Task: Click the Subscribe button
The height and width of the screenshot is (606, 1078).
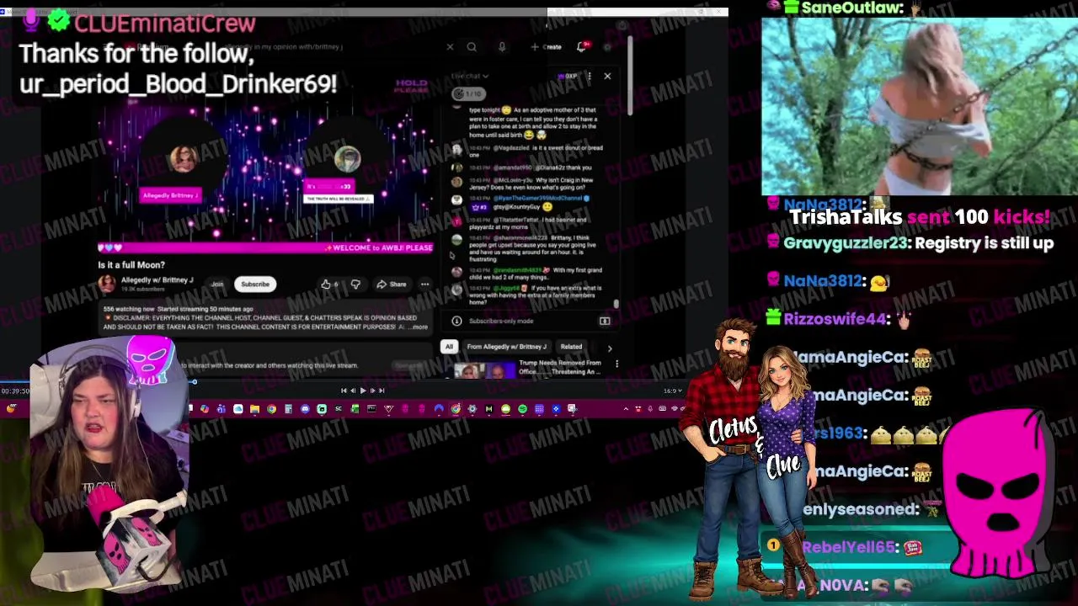Action: (255, 284)
